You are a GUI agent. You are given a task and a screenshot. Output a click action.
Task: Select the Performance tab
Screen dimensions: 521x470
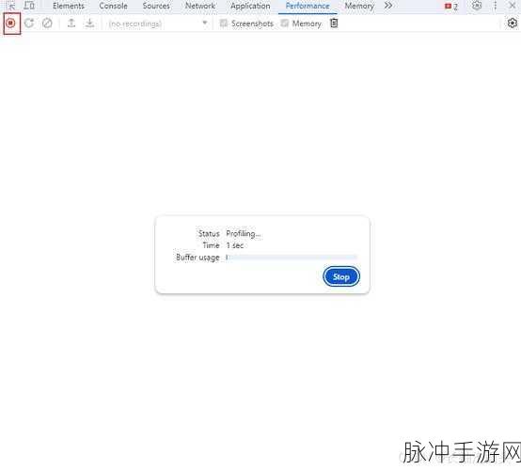click(308, 6)
